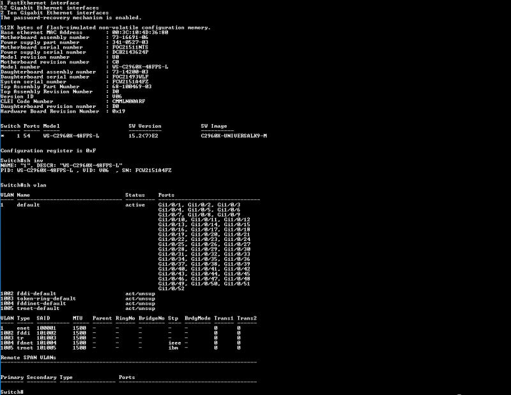511x395 pixels.
Task: Click the 'BridgeNo' column header
Action: coord(151,318)
